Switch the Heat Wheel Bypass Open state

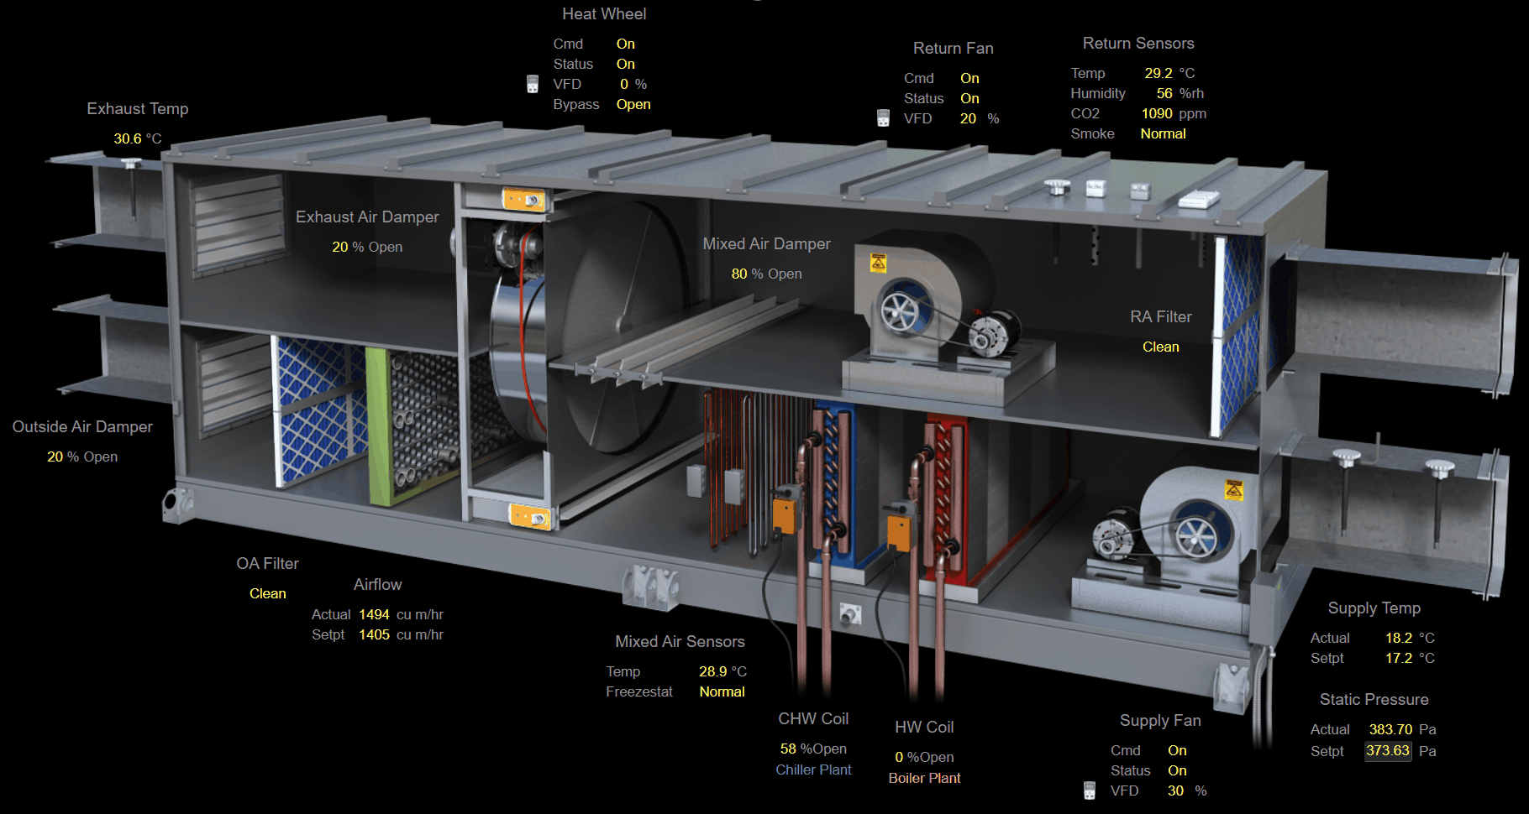[x=633, y=104]
